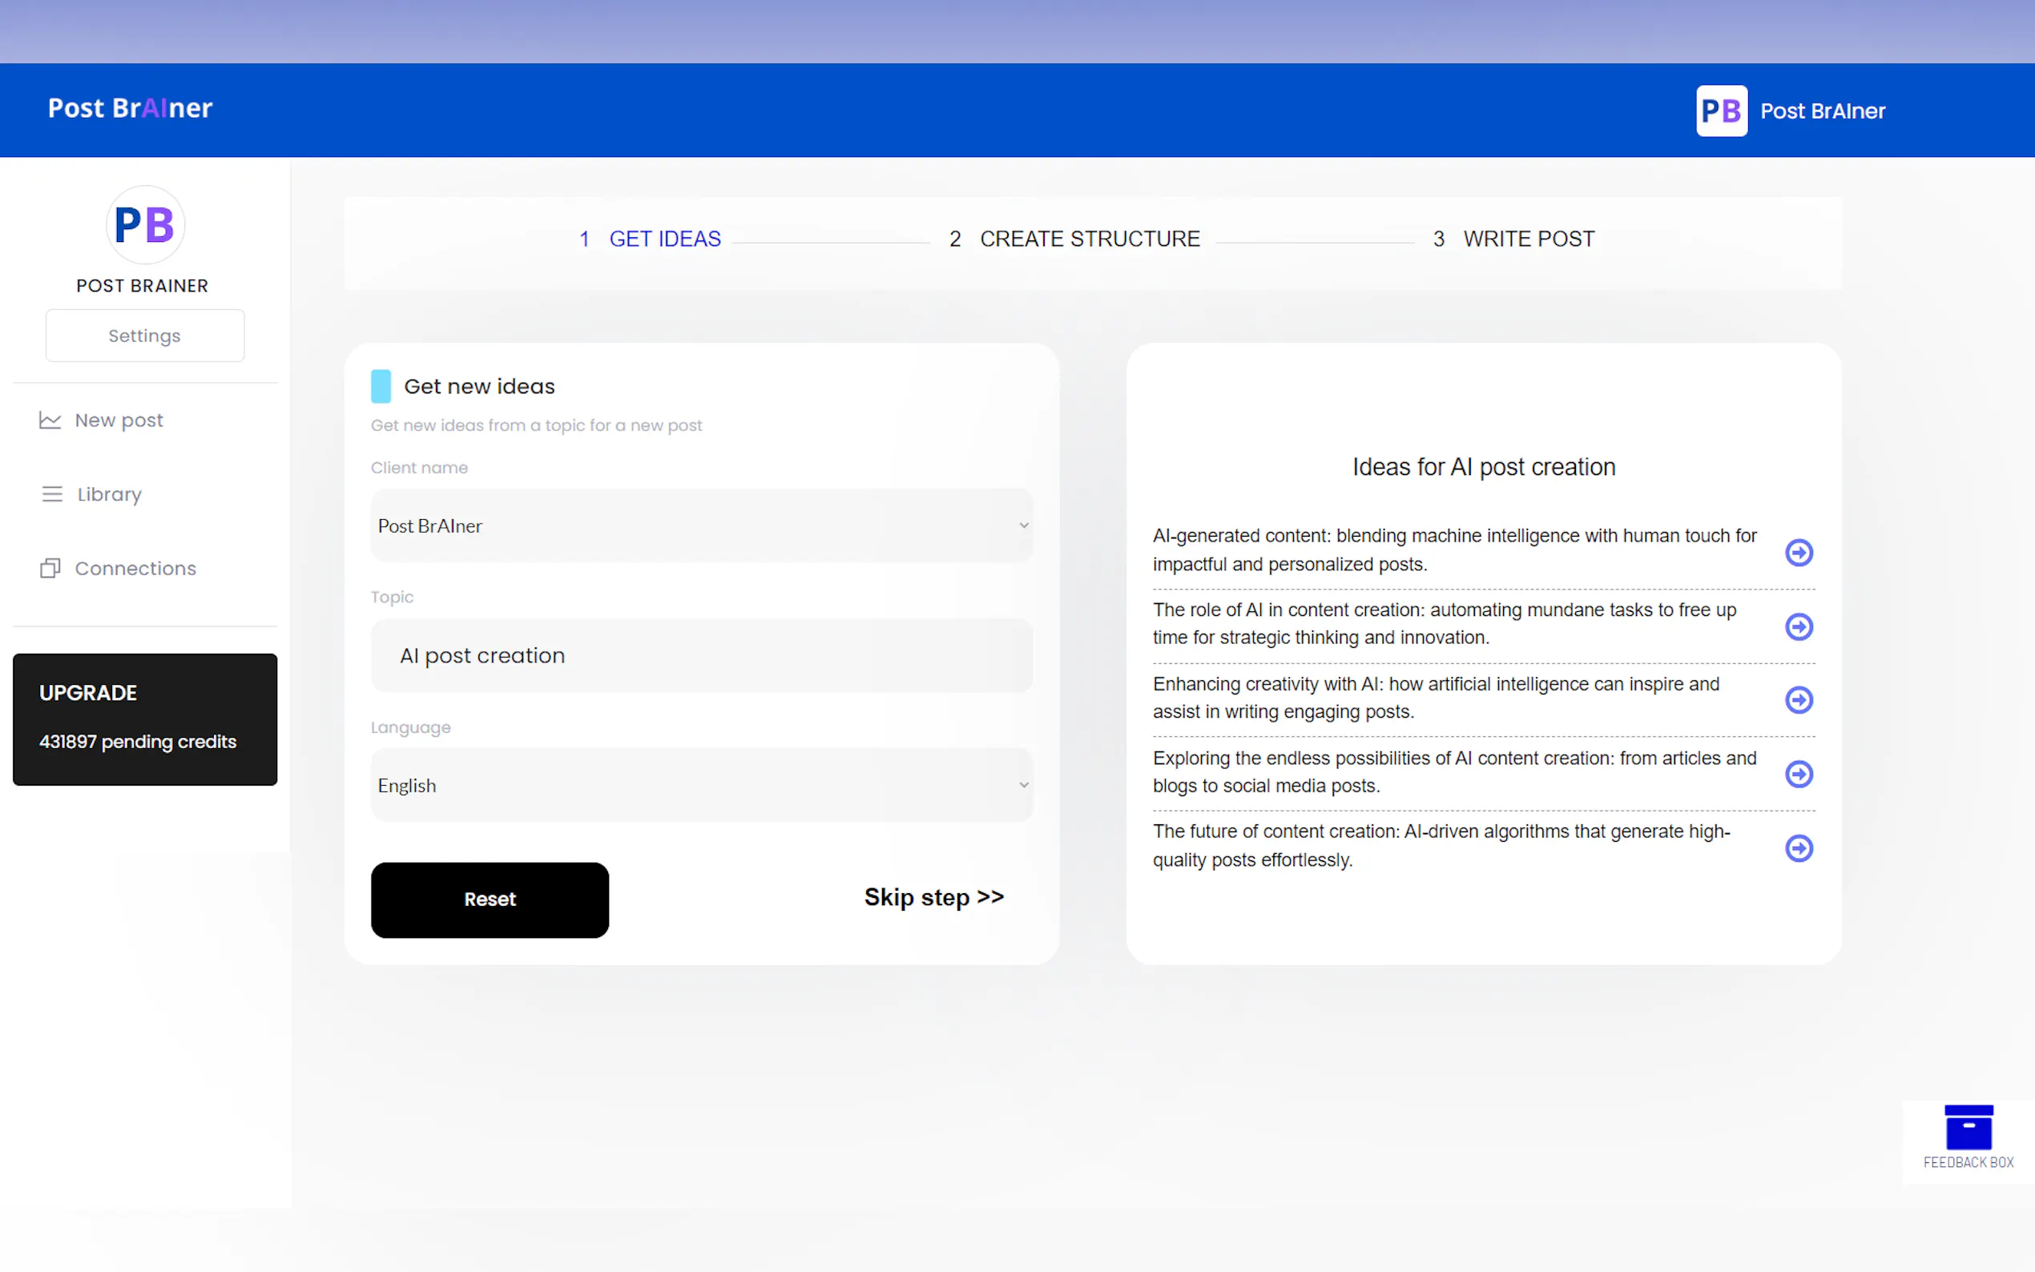Image resolution: width=2035 pixels, height=1272 pixels.
Task: Select arrow beside 'role of AI' idea
Action: click(1798, 626)
